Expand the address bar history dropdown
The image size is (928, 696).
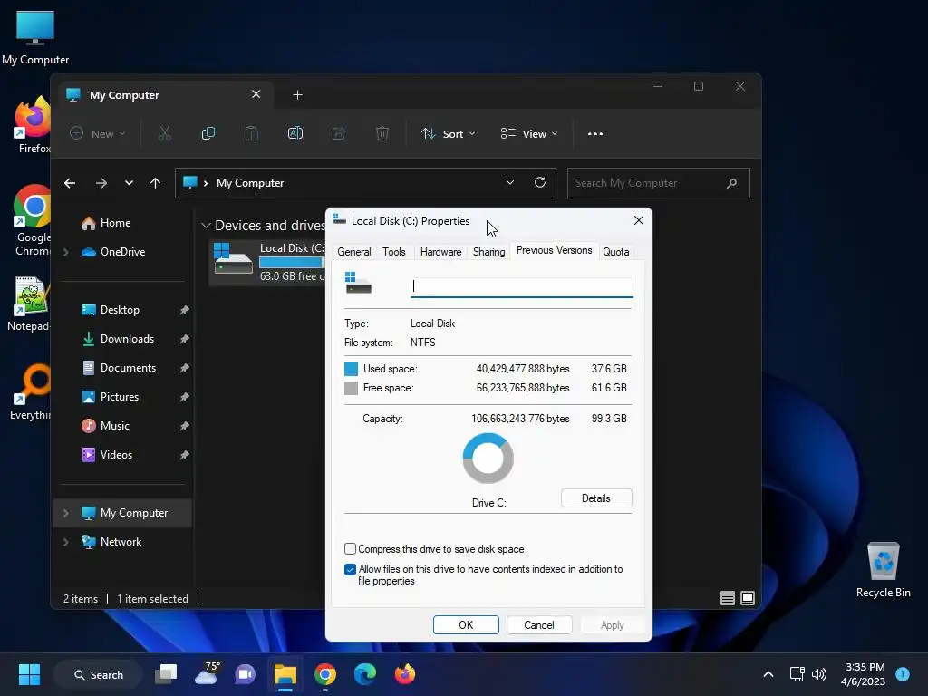[x=510, y=182]
